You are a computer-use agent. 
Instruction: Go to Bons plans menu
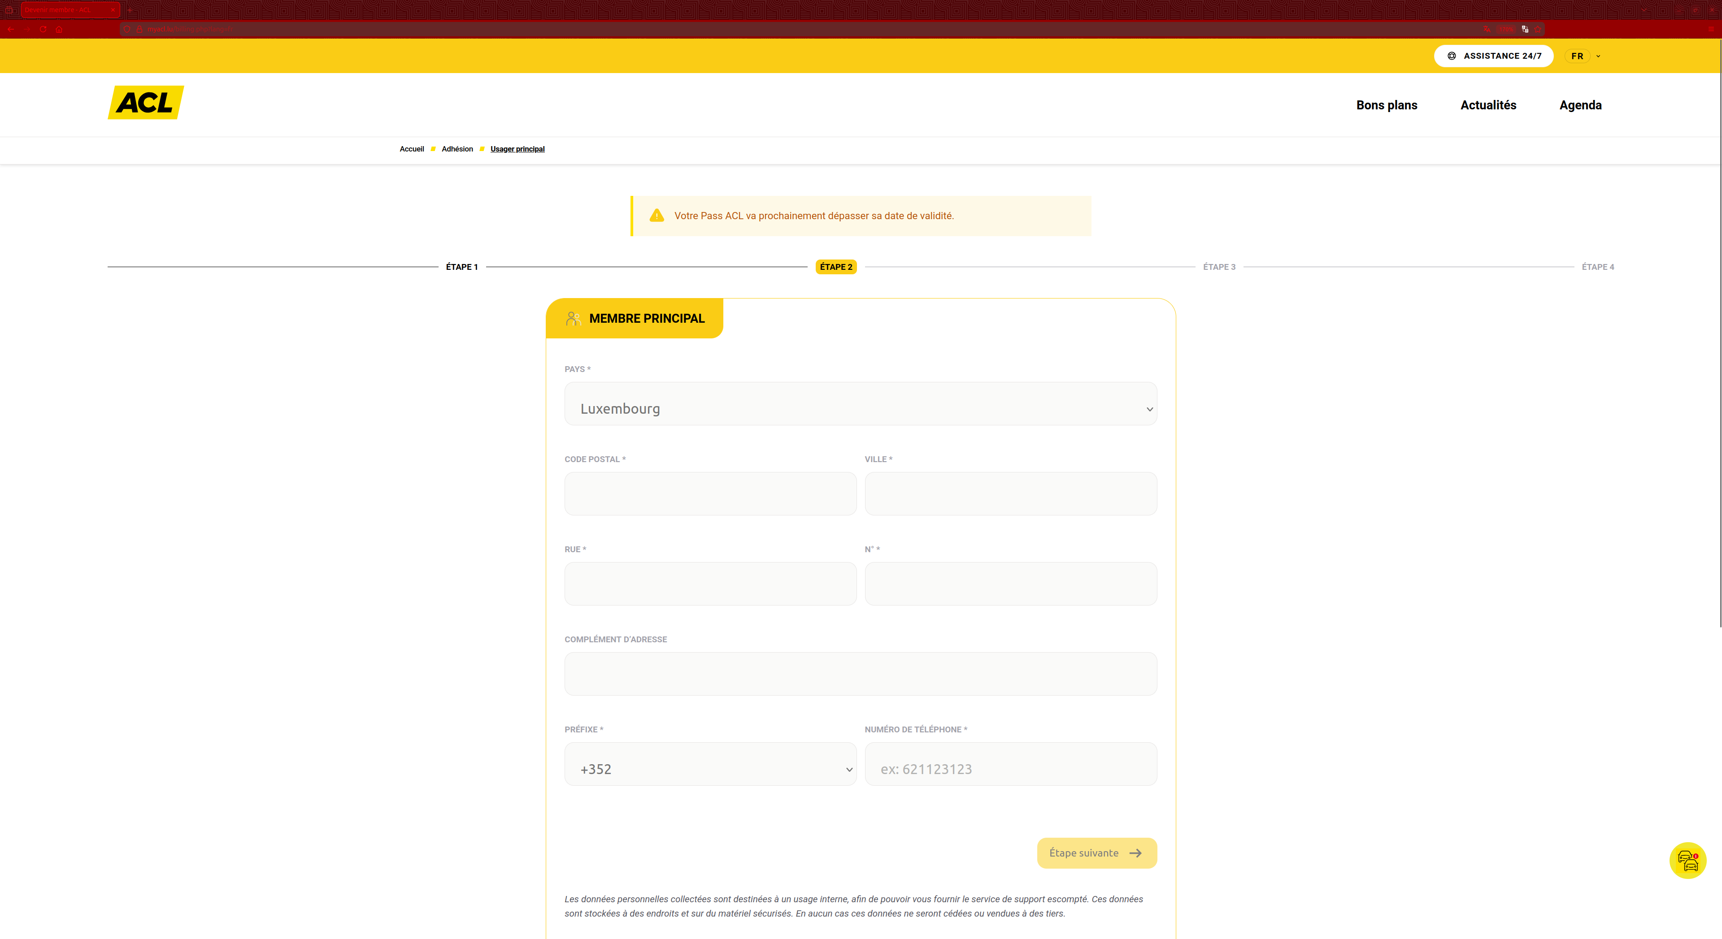pos(1386,105)
